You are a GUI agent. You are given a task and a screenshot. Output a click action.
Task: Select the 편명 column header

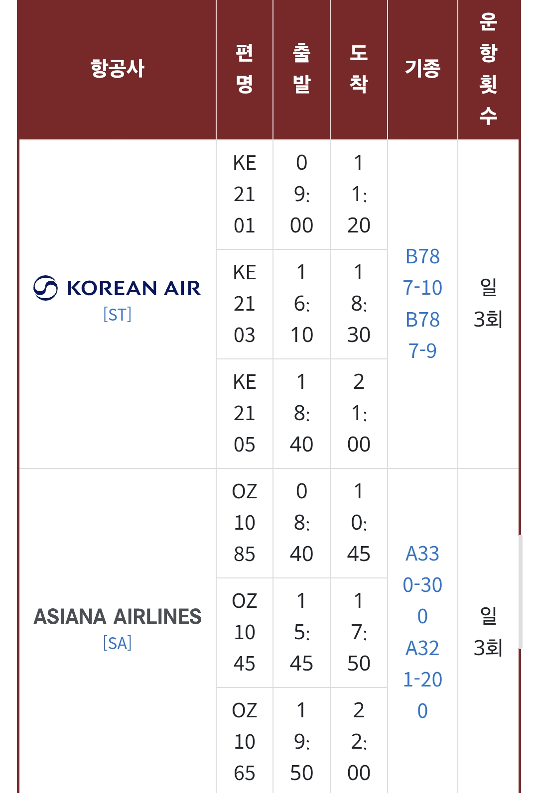(x=244, y=69)
